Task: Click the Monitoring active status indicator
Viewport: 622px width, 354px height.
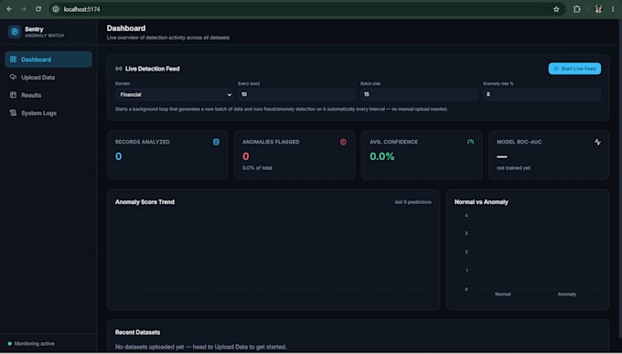Action: coord(31,344)
